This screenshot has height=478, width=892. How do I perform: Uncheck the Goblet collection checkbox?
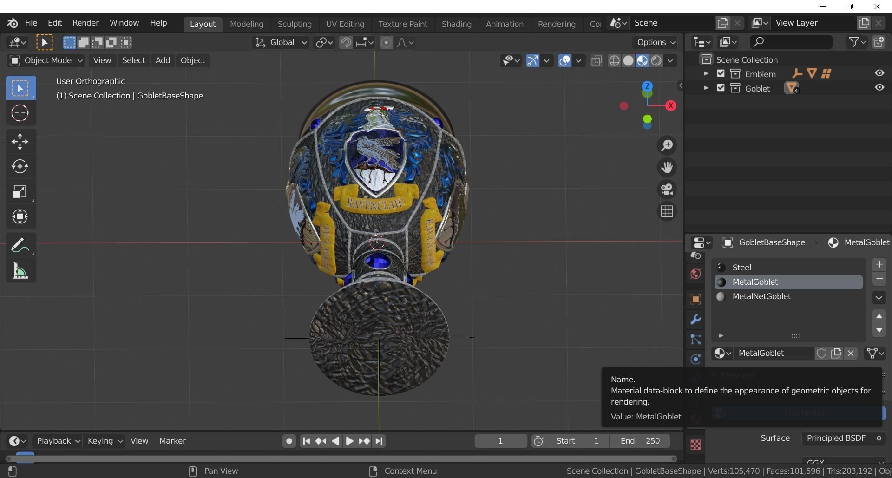click(x=721, y=88)
